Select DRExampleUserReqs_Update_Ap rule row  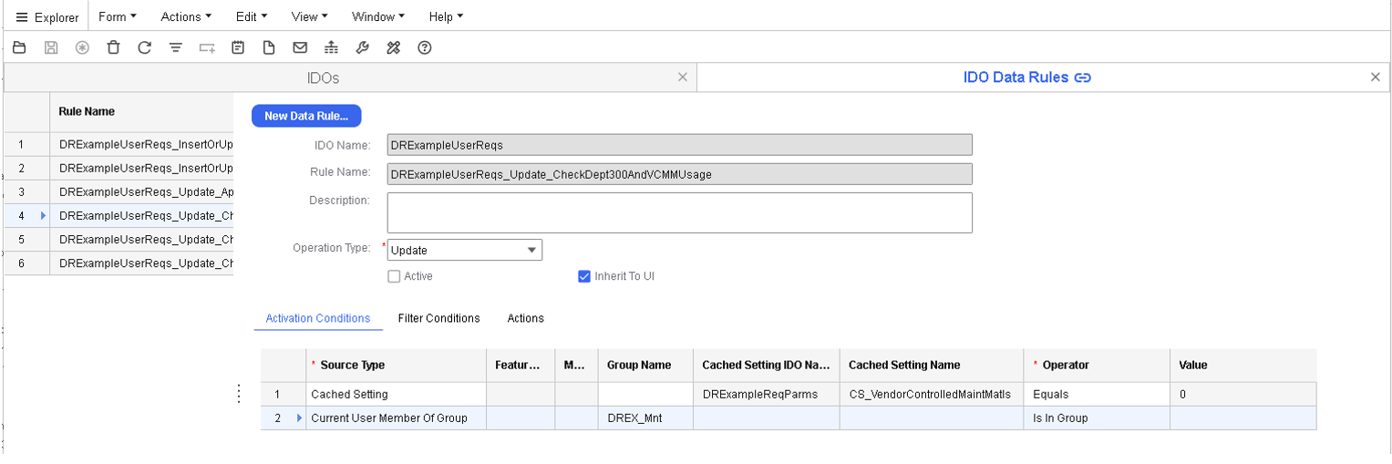tap(143, 191)
